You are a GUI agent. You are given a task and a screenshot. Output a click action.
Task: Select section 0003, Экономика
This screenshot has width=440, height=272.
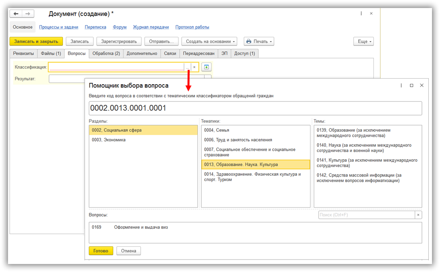click(109, 140)
